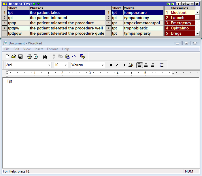
Task: Click the bullet list icon
Action: click(x=161, y=65)
